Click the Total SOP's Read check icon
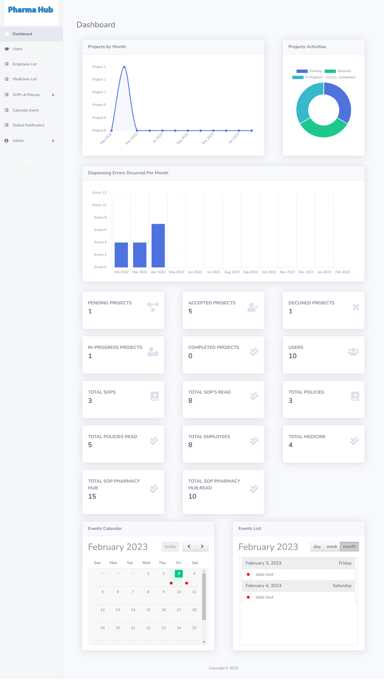This screenshot has width=384, height=680. click(x=254, y=396)
